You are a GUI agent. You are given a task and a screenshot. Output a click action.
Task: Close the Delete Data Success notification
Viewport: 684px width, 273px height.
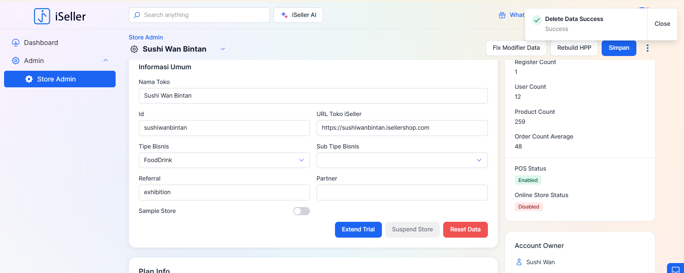click(x=662, y=24)
